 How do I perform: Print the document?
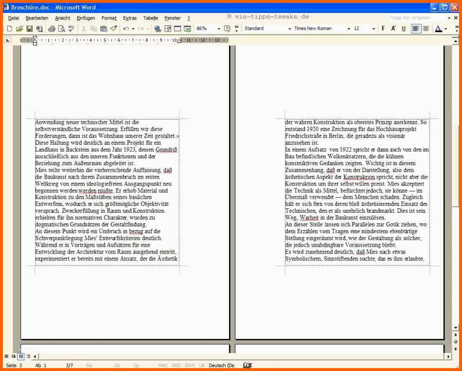52,29
